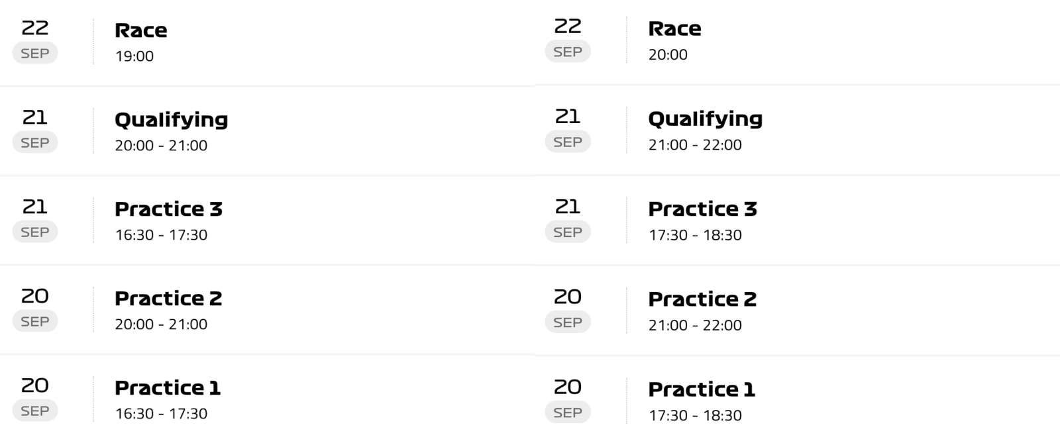Screen dimensions: 1060x441
Task: Select Practice 1 at 17:30 - 18:30
Action: point(797,399)
